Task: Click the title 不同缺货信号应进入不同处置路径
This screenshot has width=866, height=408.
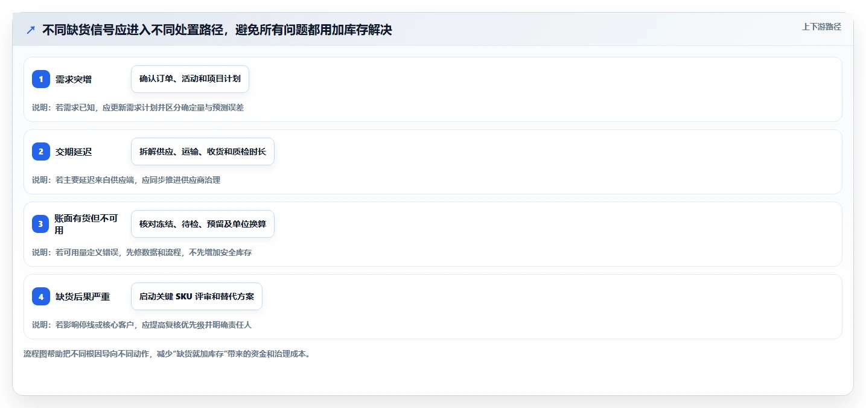Action: (217, 30)
